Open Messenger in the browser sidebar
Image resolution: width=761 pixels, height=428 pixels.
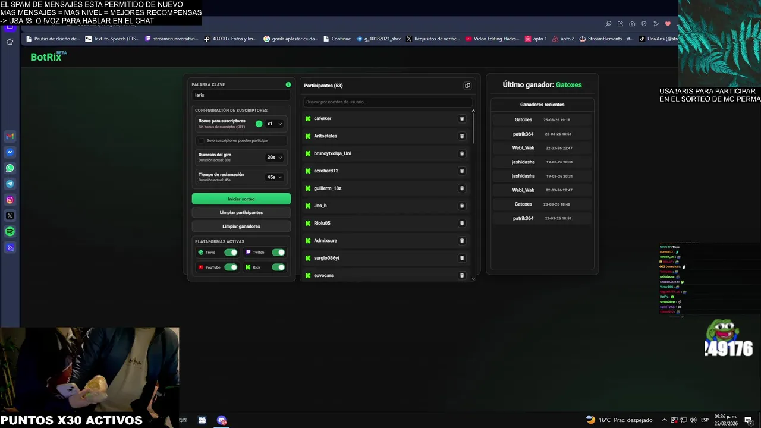click(x=10, y=152)
